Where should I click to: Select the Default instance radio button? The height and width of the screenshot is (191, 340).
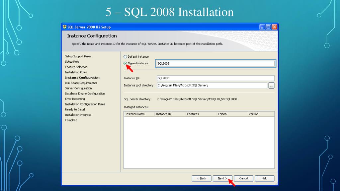(125, 57)
